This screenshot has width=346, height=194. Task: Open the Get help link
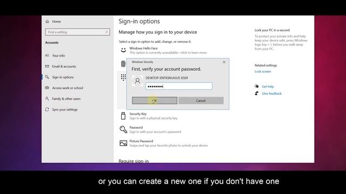pos(268,86)
